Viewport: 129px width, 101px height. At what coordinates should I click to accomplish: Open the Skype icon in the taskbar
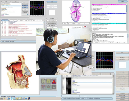pyautogui.click(x=14, y=98)
